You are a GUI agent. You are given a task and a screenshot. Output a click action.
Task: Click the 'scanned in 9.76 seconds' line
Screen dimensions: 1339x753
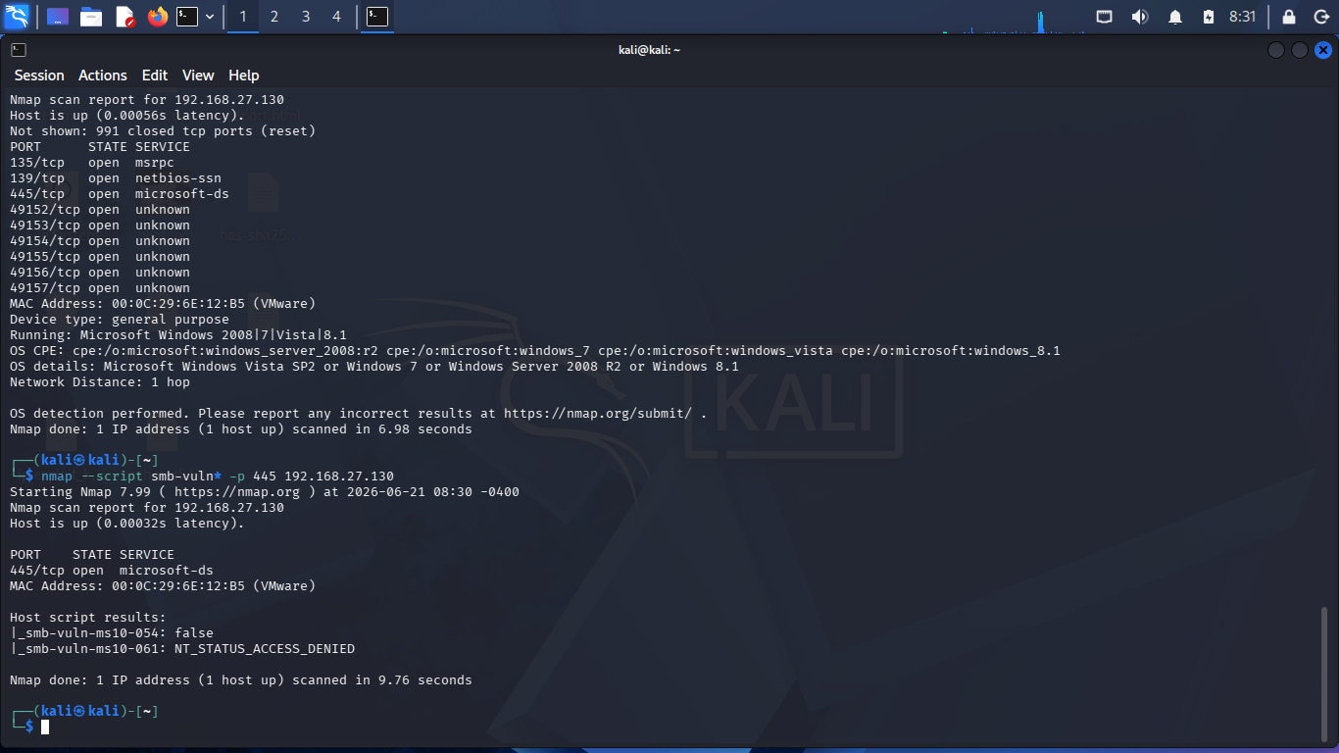[241, 679]
